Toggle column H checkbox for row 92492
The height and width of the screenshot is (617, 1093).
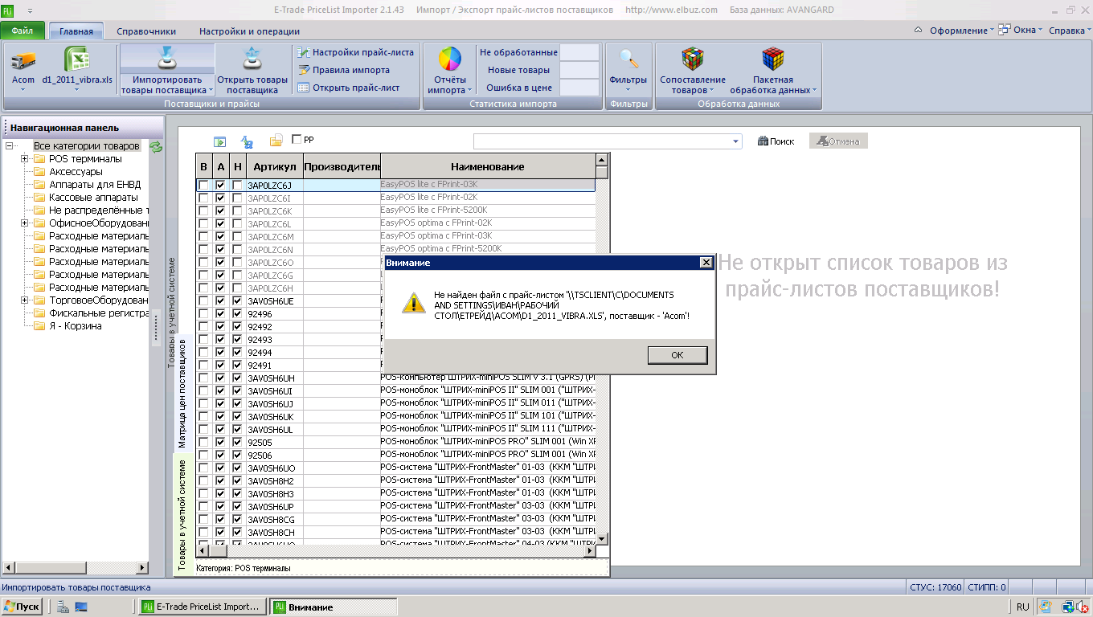click(x=237, y=326)
